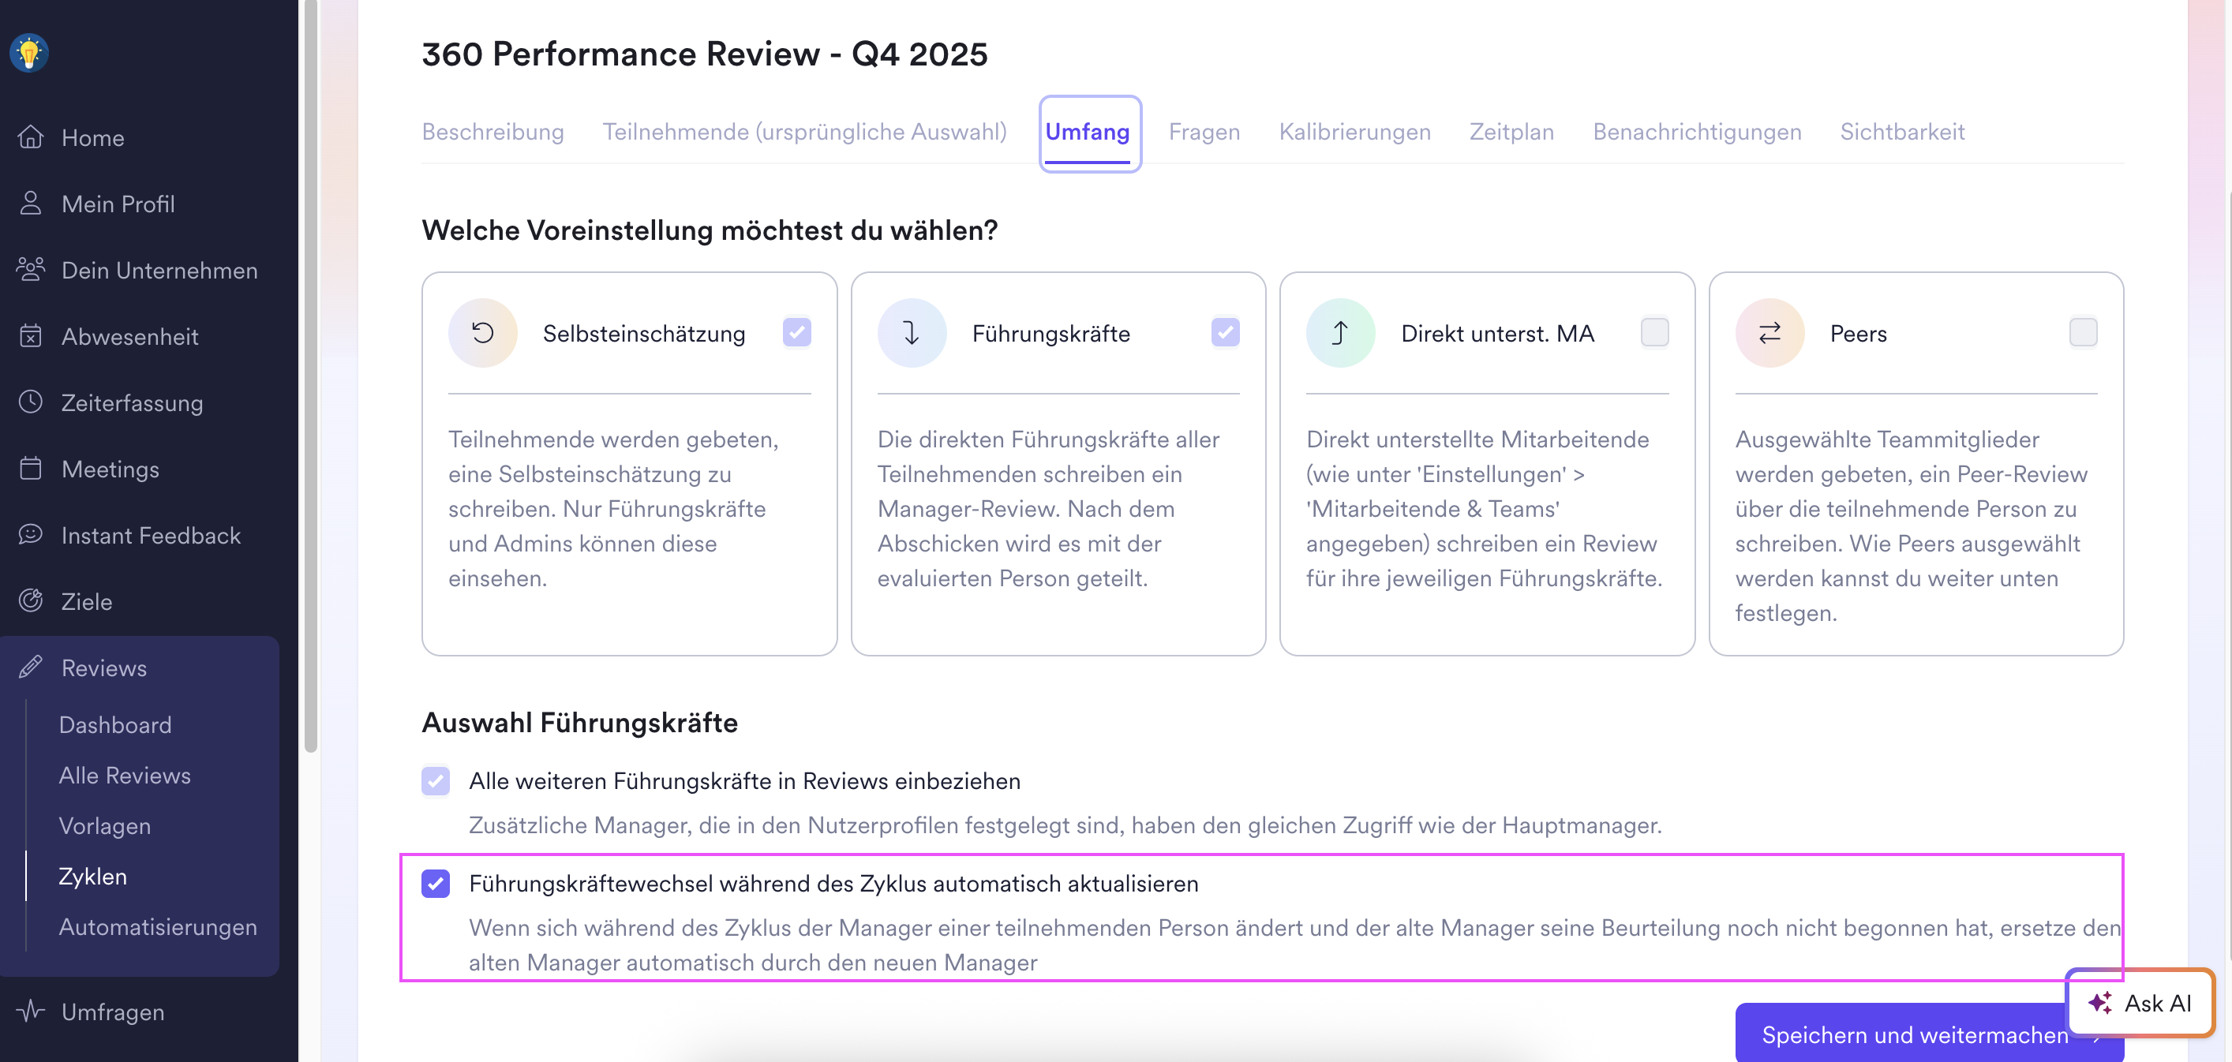Enable the Peers checkbox

[x=2083, y=333]
